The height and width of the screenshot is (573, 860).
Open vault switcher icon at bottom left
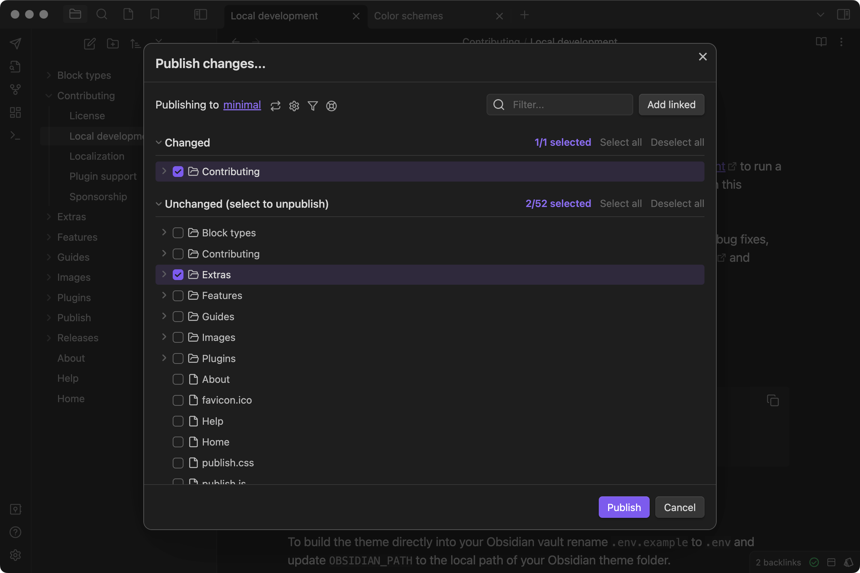click(15, 509)
